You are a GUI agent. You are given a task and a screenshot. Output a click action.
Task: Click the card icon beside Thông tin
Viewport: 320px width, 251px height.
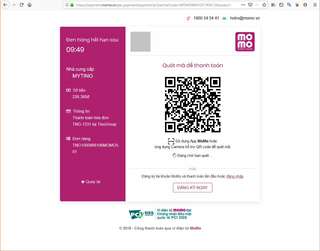point(68,111)
